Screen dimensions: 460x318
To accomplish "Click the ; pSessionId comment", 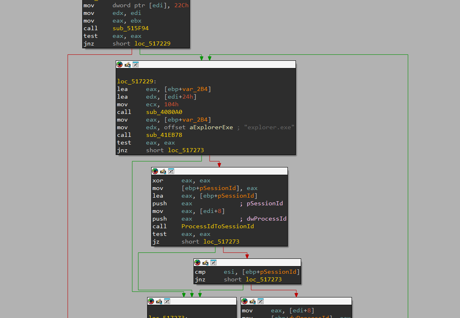I will 261,204.
